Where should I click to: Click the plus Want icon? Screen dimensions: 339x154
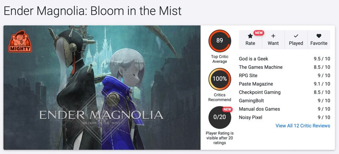tap(273, 36)
